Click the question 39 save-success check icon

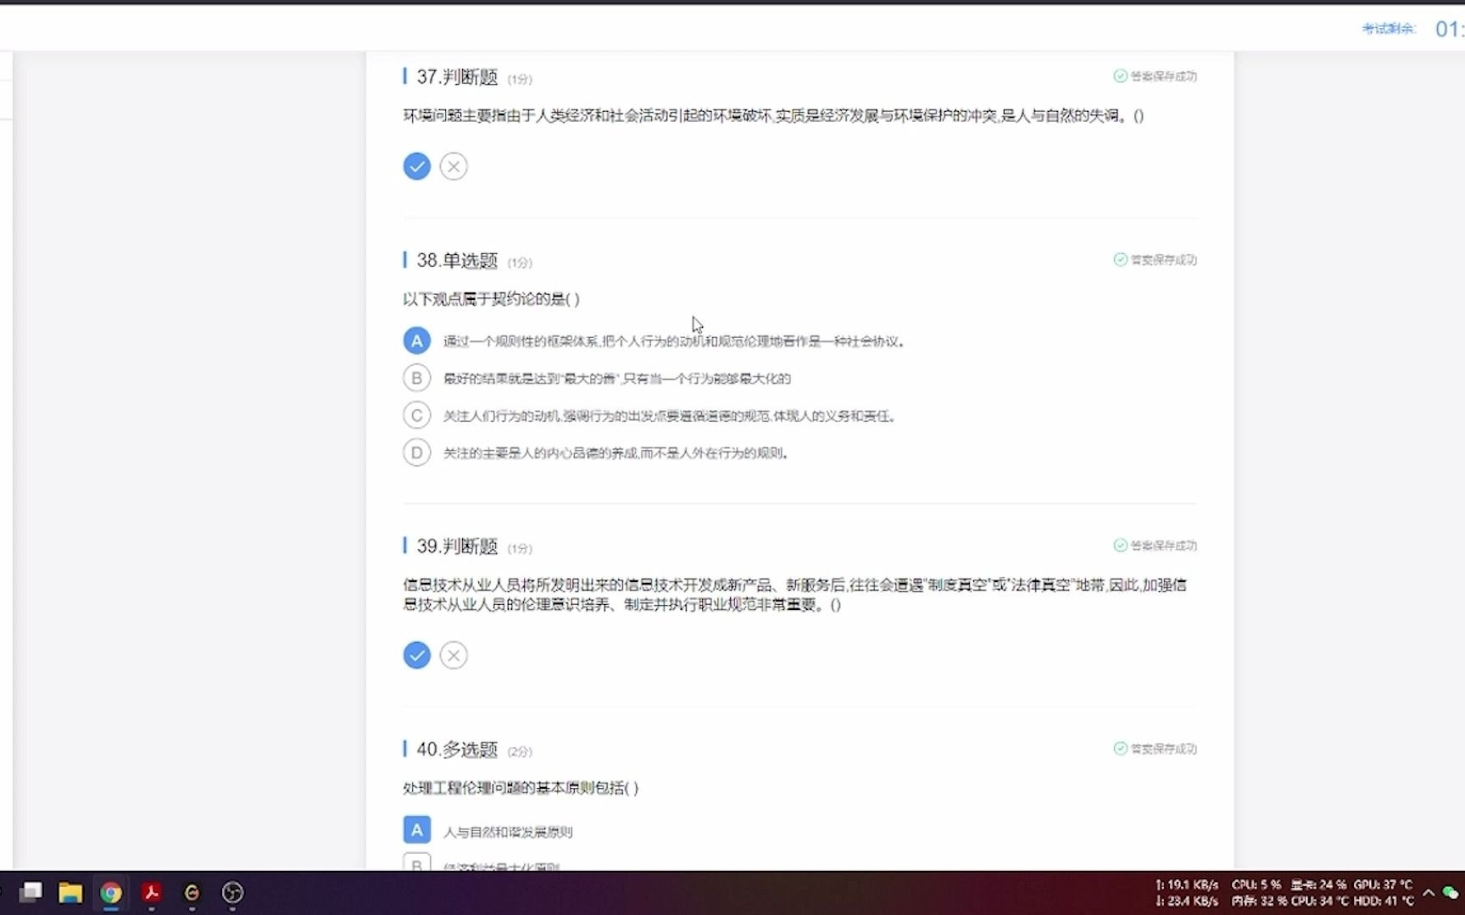(1120, 545)
